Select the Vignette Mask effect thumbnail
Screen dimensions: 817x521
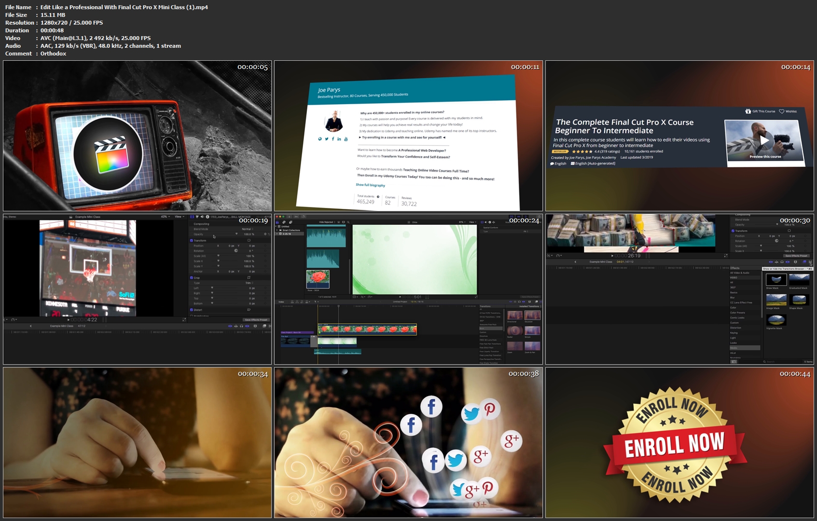(776, 320)
